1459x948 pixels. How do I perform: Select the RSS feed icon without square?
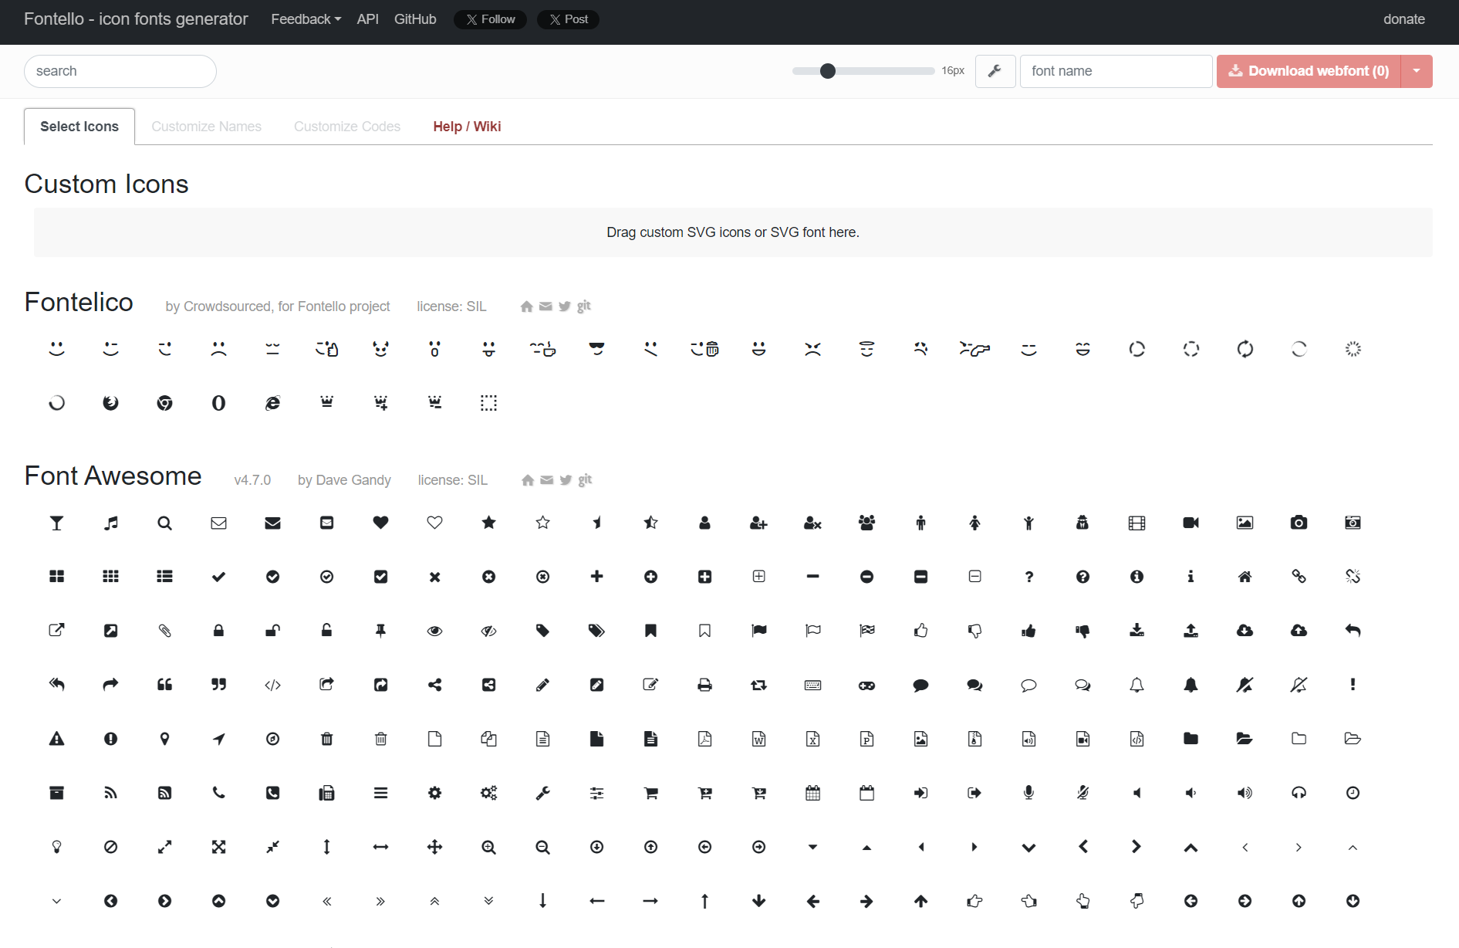(111, 793)
